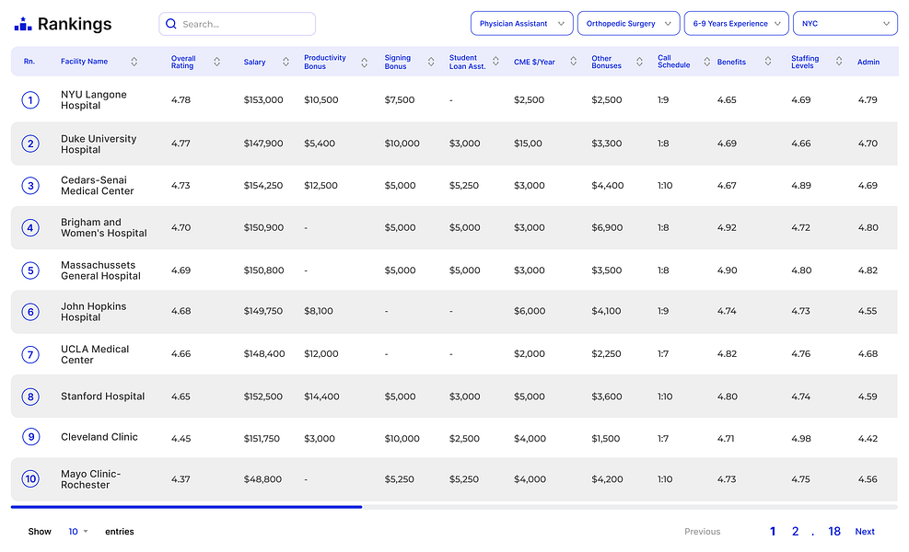
Task: Select rank 10 circle for Mayo Clinic
Action: coord(30,478)
